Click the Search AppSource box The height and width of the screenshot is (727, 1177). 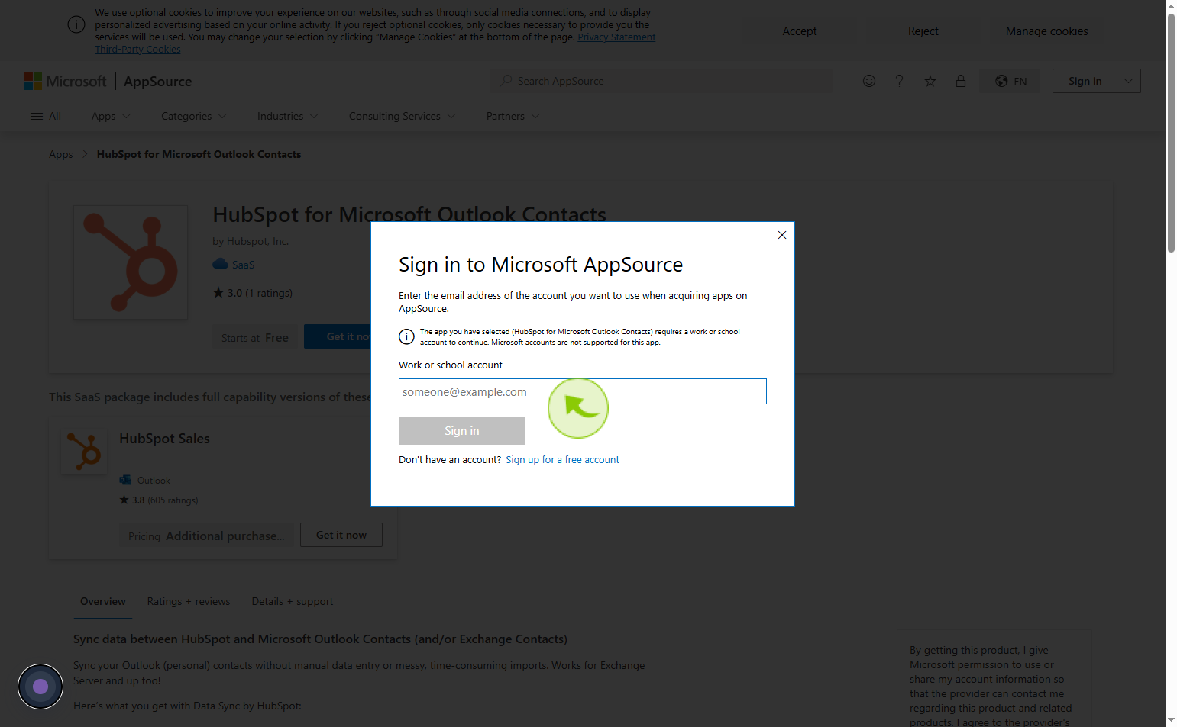pyautogui.click(x=661, y=81)
